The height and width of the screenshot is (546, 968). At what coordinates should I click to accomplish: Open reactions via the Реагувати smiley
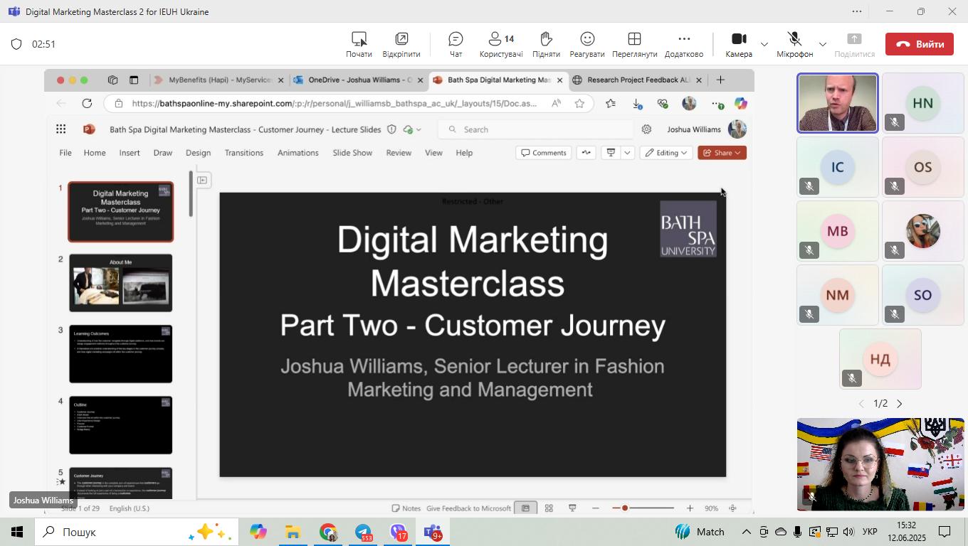587,44
